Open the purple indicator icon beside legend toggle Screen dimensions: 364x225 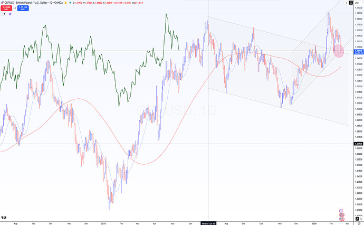[10, 14]
